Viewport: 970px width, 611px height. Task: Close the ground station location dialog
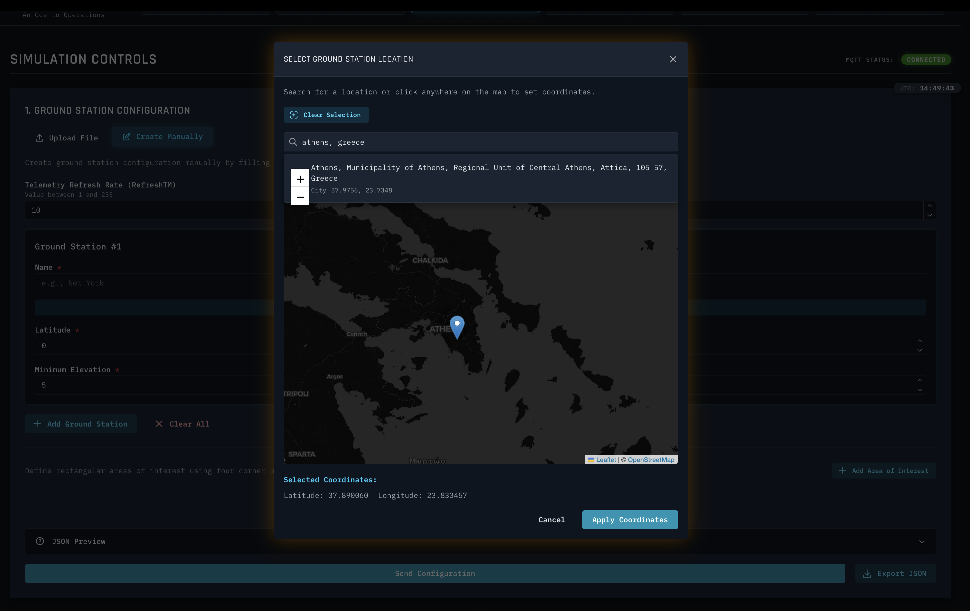[673, 59]
